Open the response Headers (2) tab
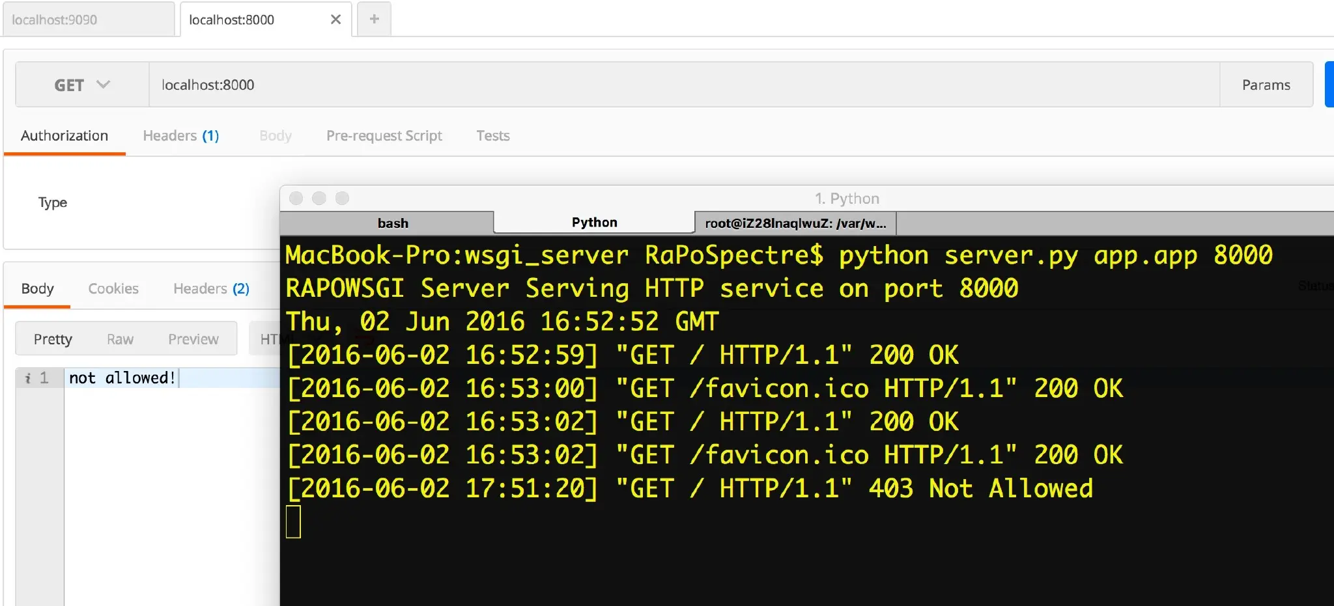The image size is (1334, 606). point(211,288)
